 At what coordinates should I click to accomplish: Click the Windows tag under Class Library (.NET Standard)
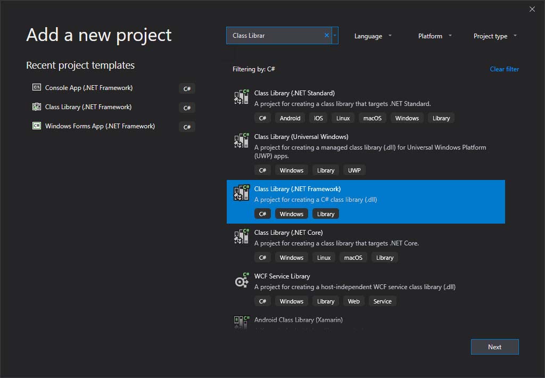pos(407,118)
